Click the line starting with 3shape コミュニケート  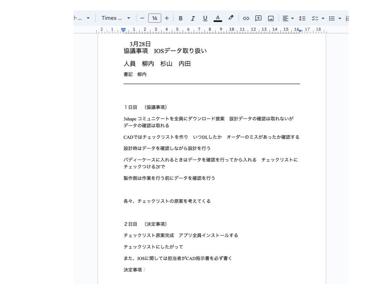[x=209, y=119]
